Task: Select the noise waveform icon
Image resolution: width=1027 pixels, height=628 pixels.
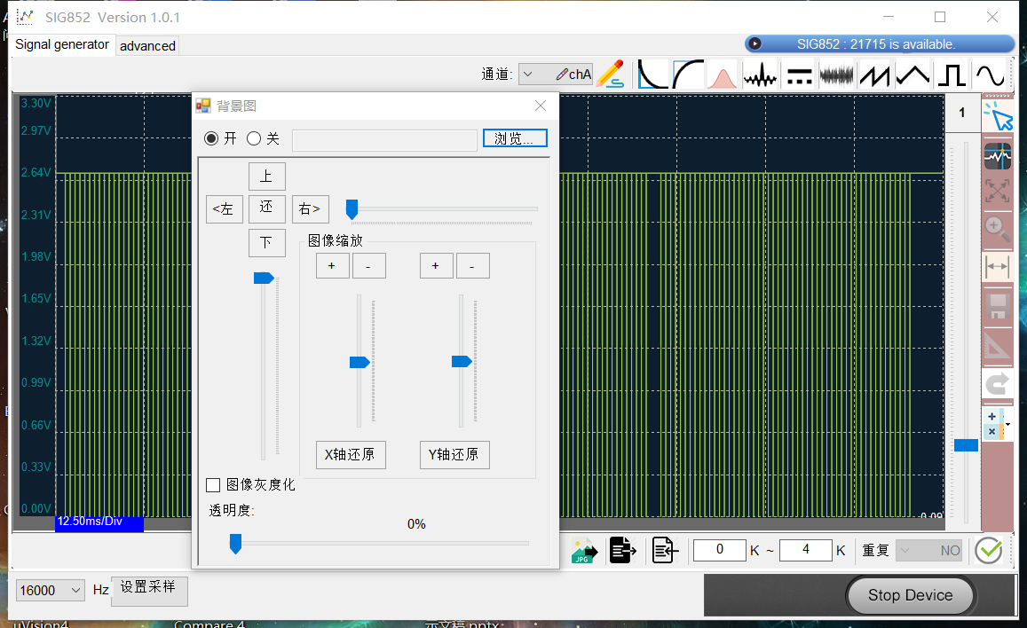Action: tap(836, 75)
